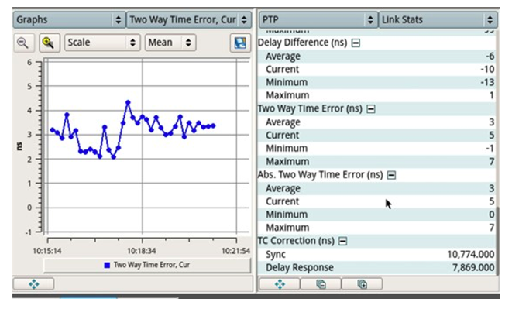This screenshot has height=309, width=512.
Task: Click the expand-all icon under PTP panel
Action: click(x=362, y=284)
